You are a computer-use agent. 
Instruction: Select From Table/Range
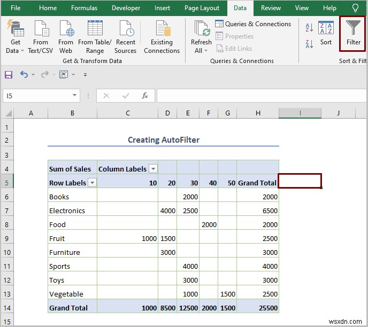(95, 37)
